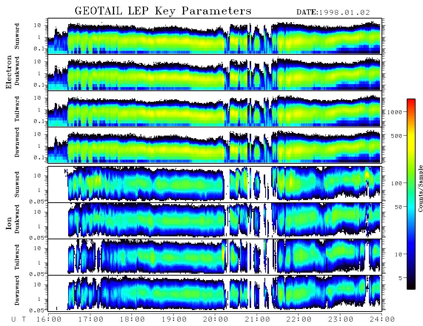The height and width of the screenshot is (326, 423).
Task: Click the 21:00 time tick label
Action: point(257,320)
